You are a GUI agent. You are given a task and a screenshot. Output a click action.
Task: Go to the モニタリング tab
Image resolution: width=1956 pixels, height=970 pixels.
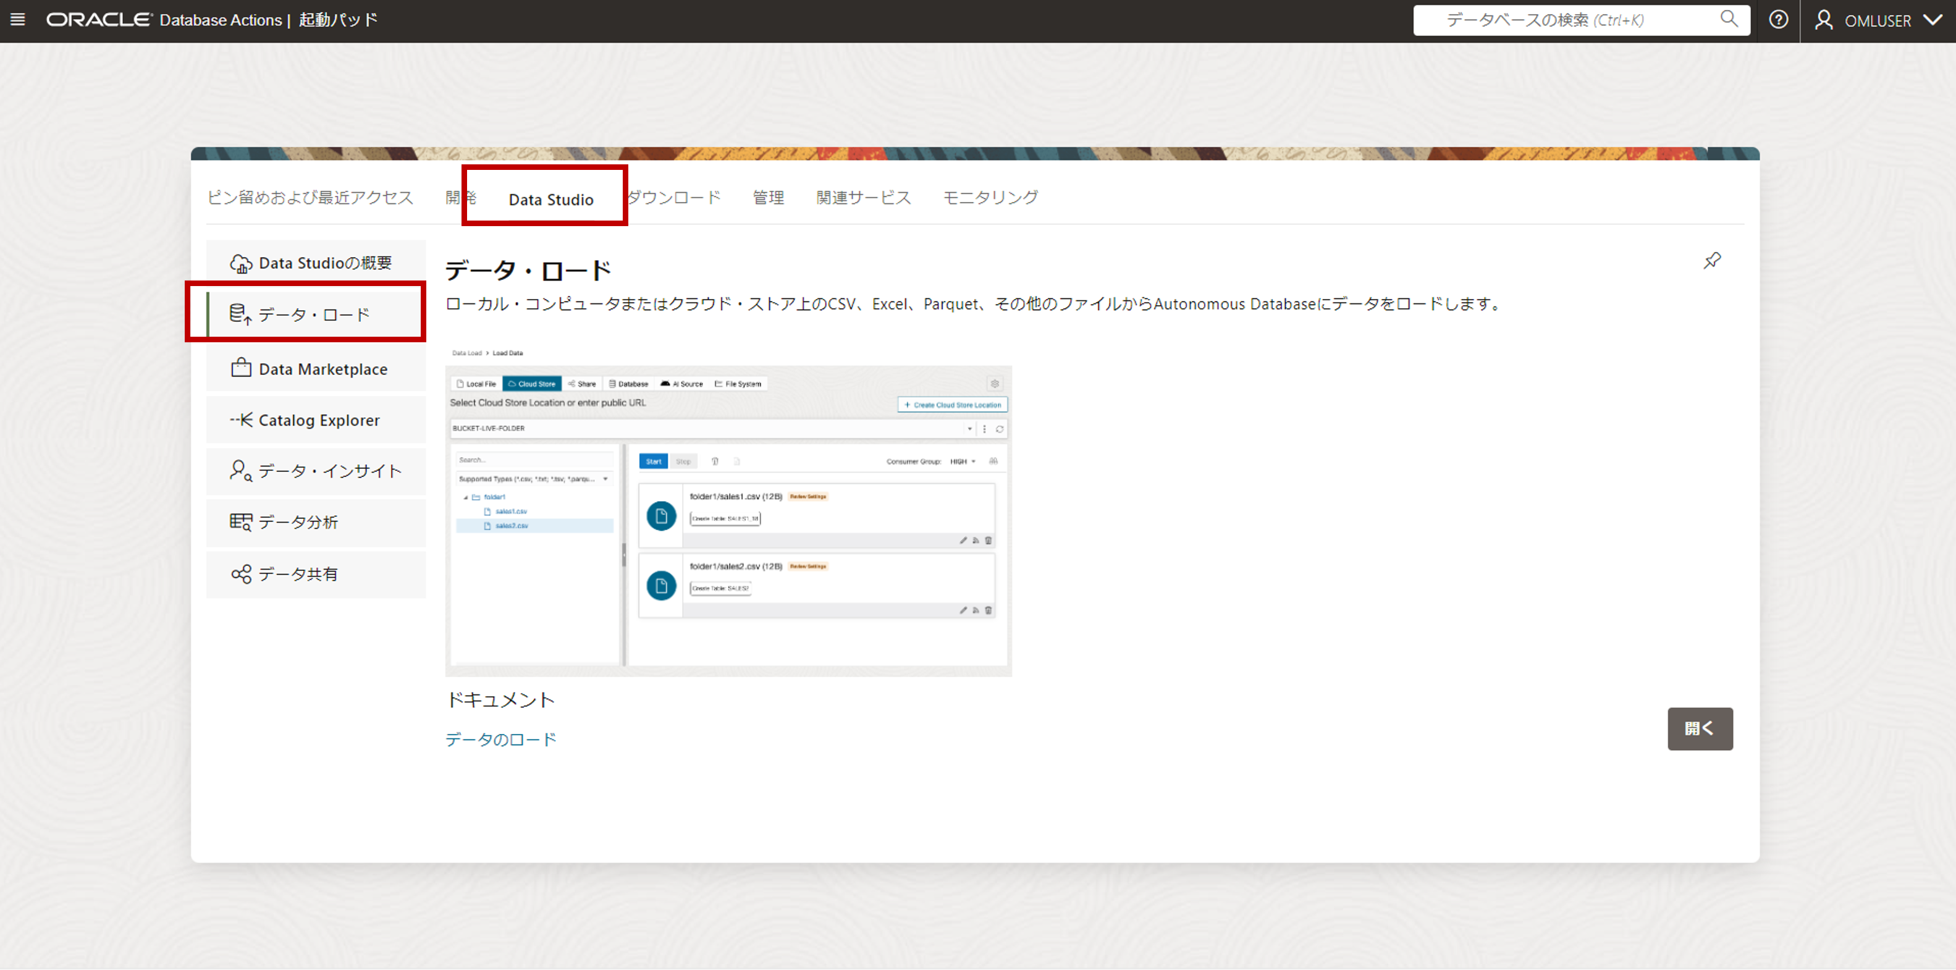tap(990, 198)
